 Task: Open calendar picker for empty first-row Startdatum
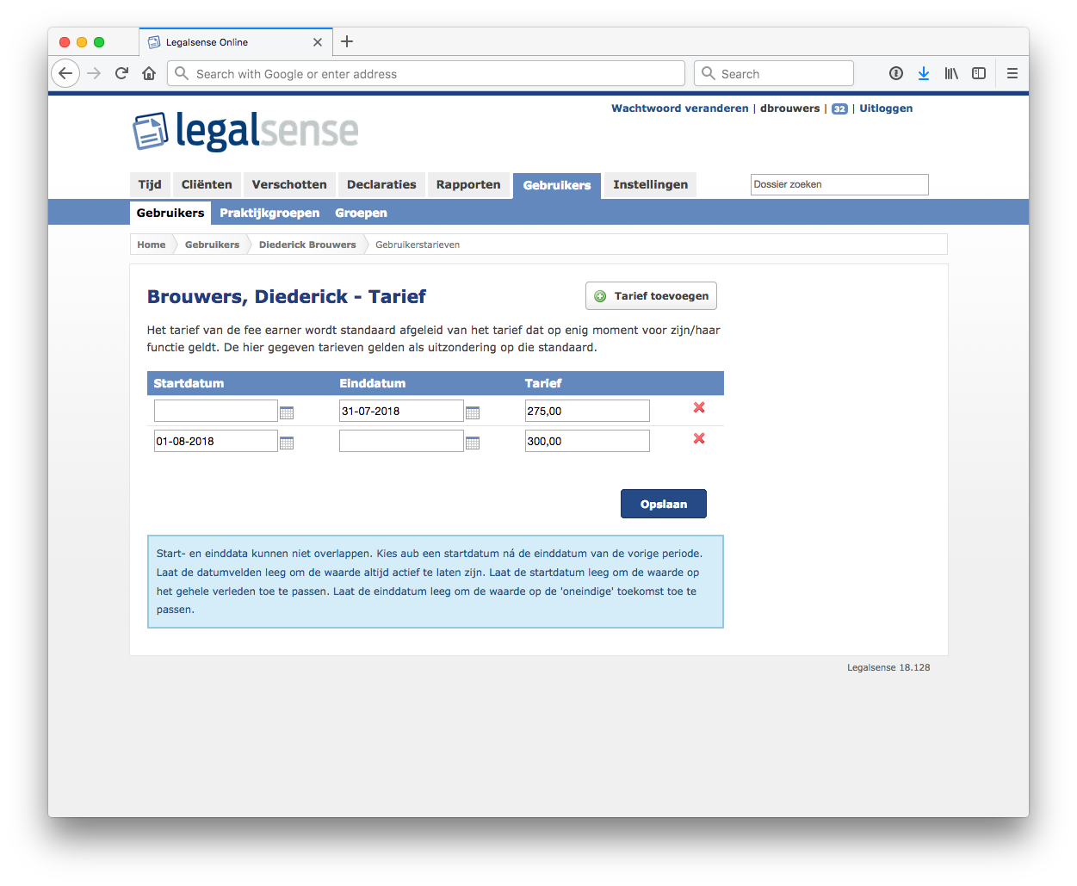(x=287, y=412)
